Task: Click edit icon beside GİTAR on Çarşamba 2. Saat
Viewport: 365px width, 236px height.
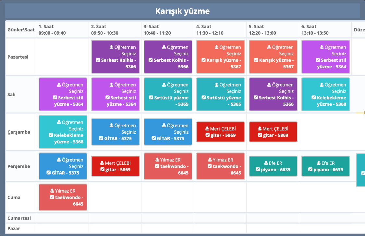Action: tap(102, 139)
